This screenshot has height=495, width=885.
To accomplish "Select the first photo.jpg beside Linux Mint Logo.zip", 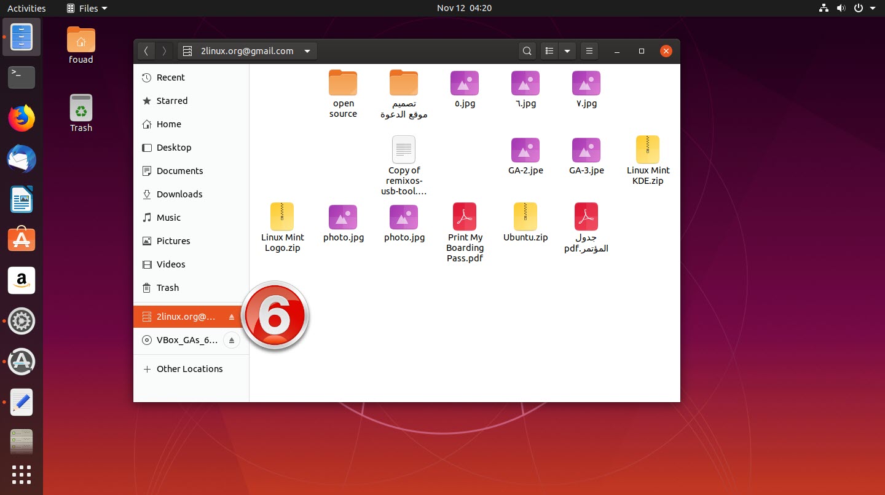I will 343,223.
